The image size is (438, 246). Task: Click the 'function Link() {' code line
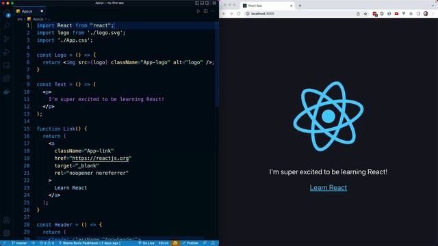coord(62,129)
